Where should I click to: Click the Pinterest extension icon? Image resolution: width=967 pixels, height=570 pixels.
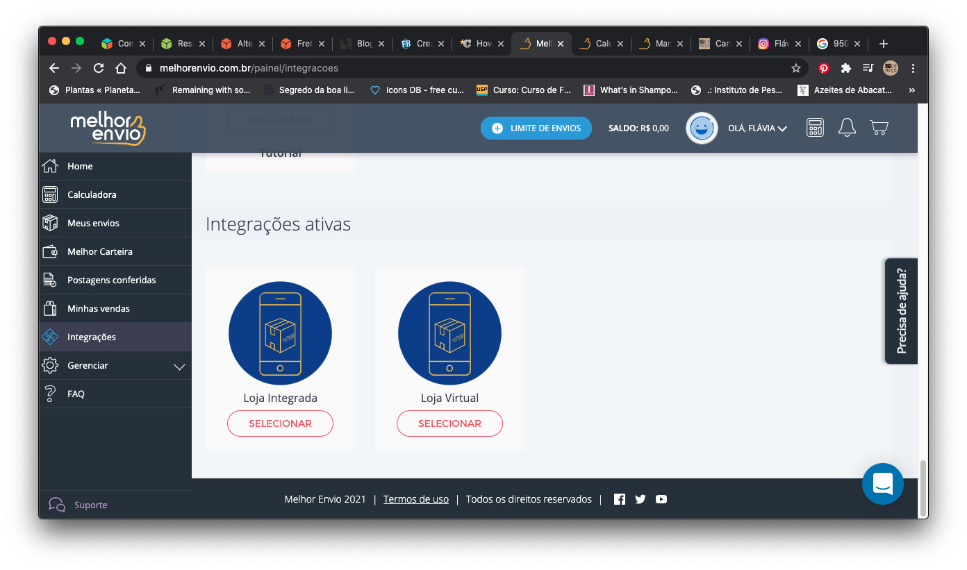coord(824,68)
